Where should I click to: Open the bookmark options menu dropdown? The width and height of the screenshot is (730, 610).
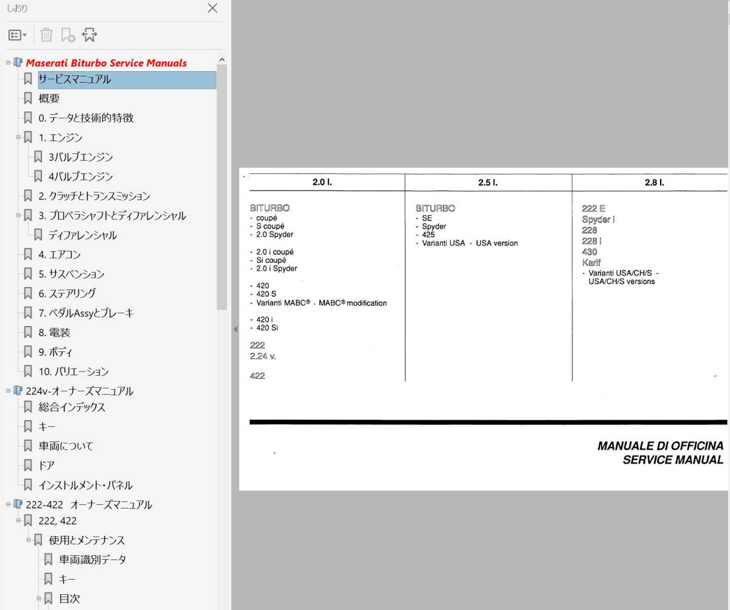point(18,35)
